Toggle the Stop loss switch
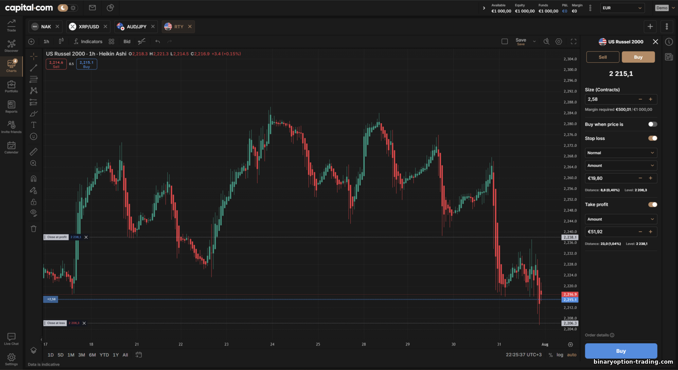This screenshot has height=370, width=678. pos(652,139)
